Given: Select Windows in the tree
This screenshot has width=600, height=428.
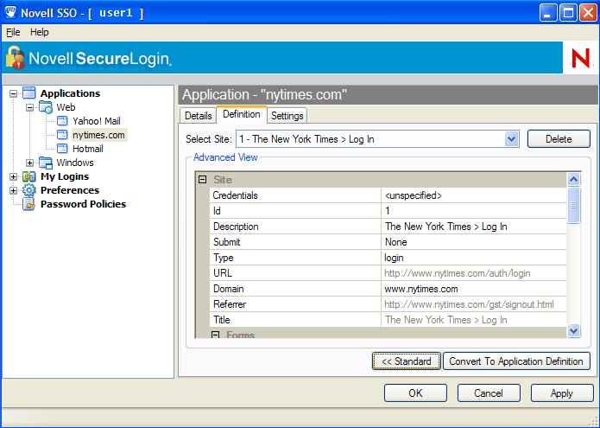Looking at the screenshot, I should pyautogui.click(x=75, y=163).
